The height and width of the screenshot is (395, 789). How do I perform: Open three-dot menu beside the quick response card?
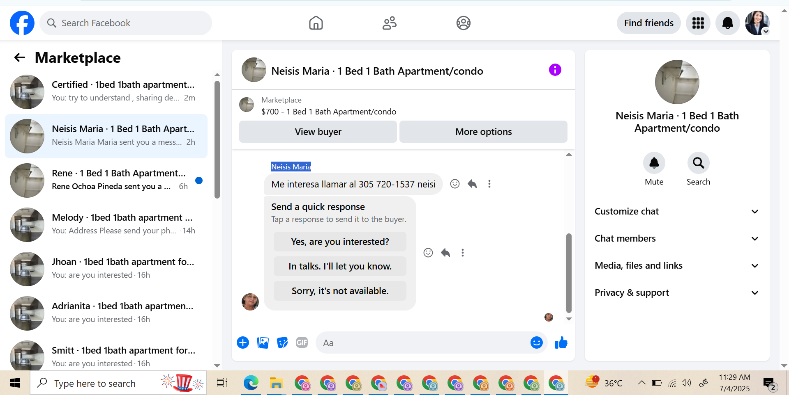pos(463,253)
